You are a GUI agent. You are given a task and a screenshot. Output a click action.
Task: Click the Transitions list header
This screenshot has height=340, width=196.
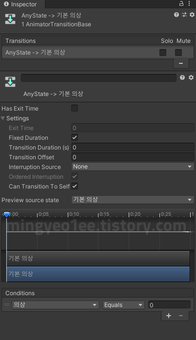[x=98, y=41]
